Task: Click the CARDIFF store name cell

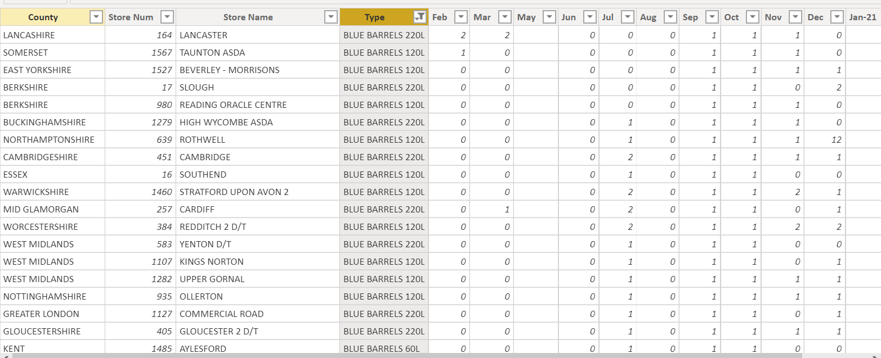Action: [258, 209]
